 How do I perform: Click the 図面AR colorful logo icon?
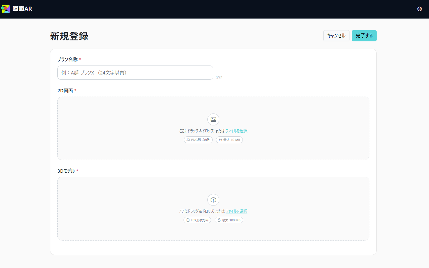coord(6,9)
